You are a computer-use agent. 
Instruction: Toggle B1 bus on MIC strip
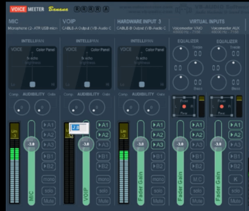click(49, 156)
